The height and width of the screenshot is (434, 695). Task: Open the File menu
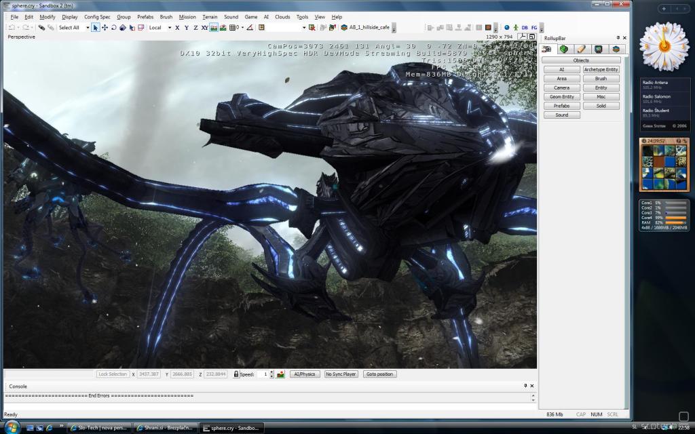[14, 17]
